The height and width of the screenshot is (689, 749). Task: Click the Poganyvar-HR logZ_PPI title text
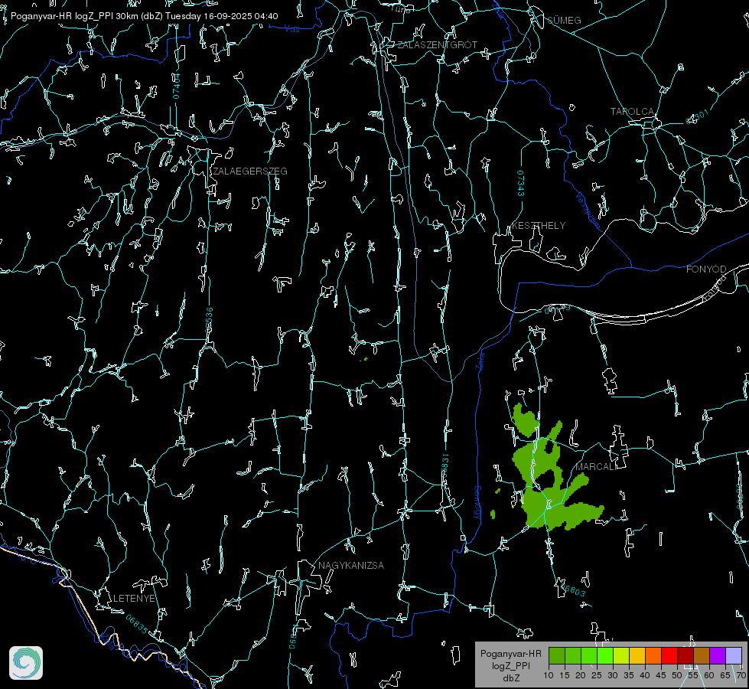point(63,16)
